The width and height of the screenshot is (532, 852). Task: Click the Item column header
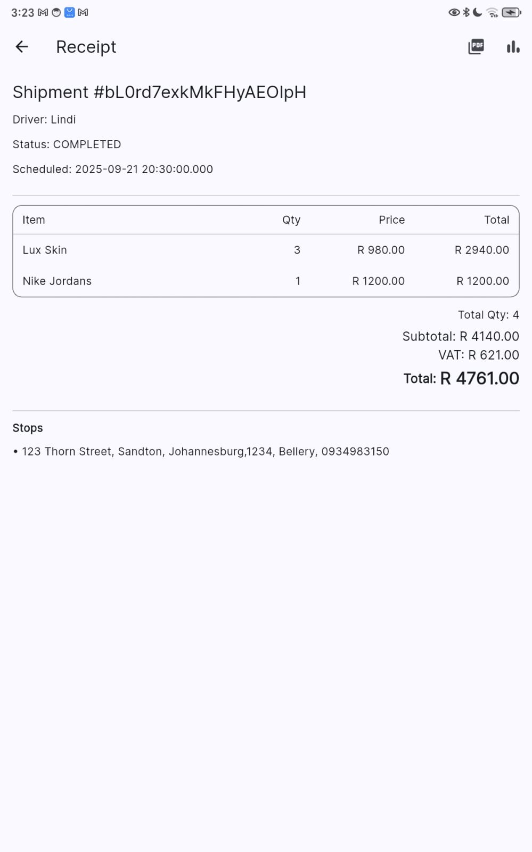pos(34,220)
